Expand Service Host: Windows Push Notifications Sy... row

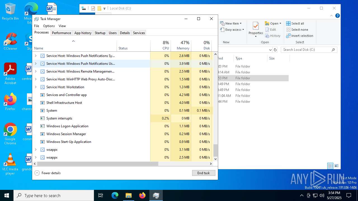[x=36, y=56]
